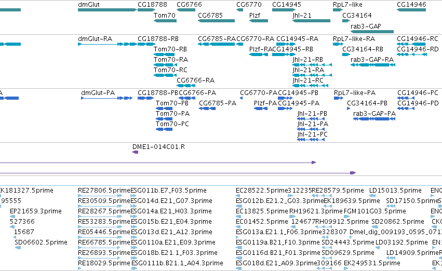Click the Jhl-21 gene label
The image size is (442, 271).
302,16
